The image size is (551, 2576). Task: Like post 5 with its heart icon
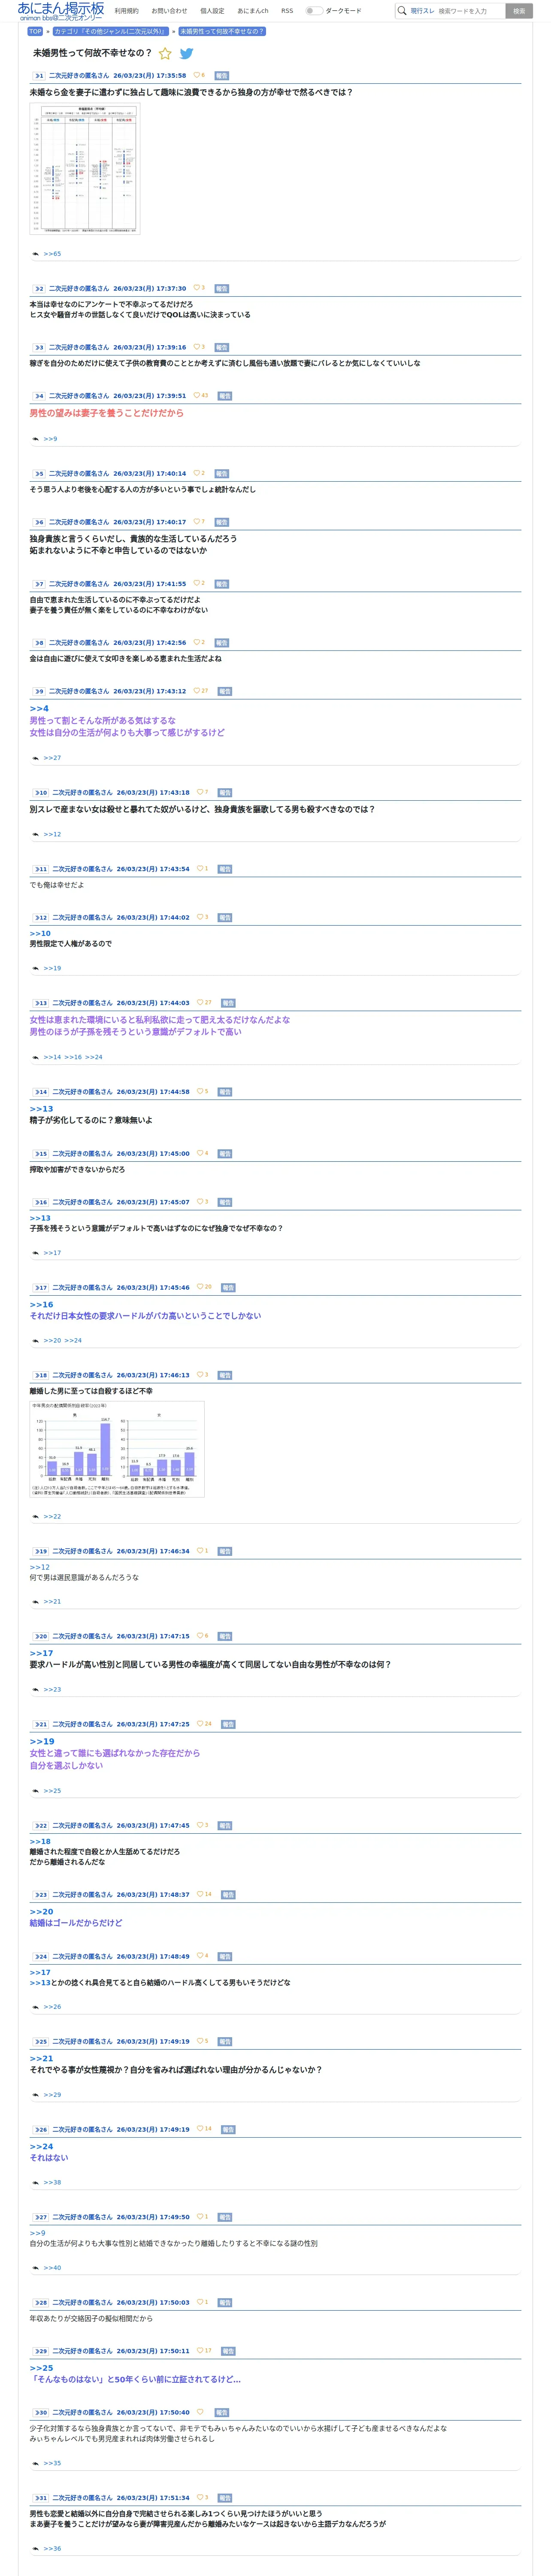point(196,474)
